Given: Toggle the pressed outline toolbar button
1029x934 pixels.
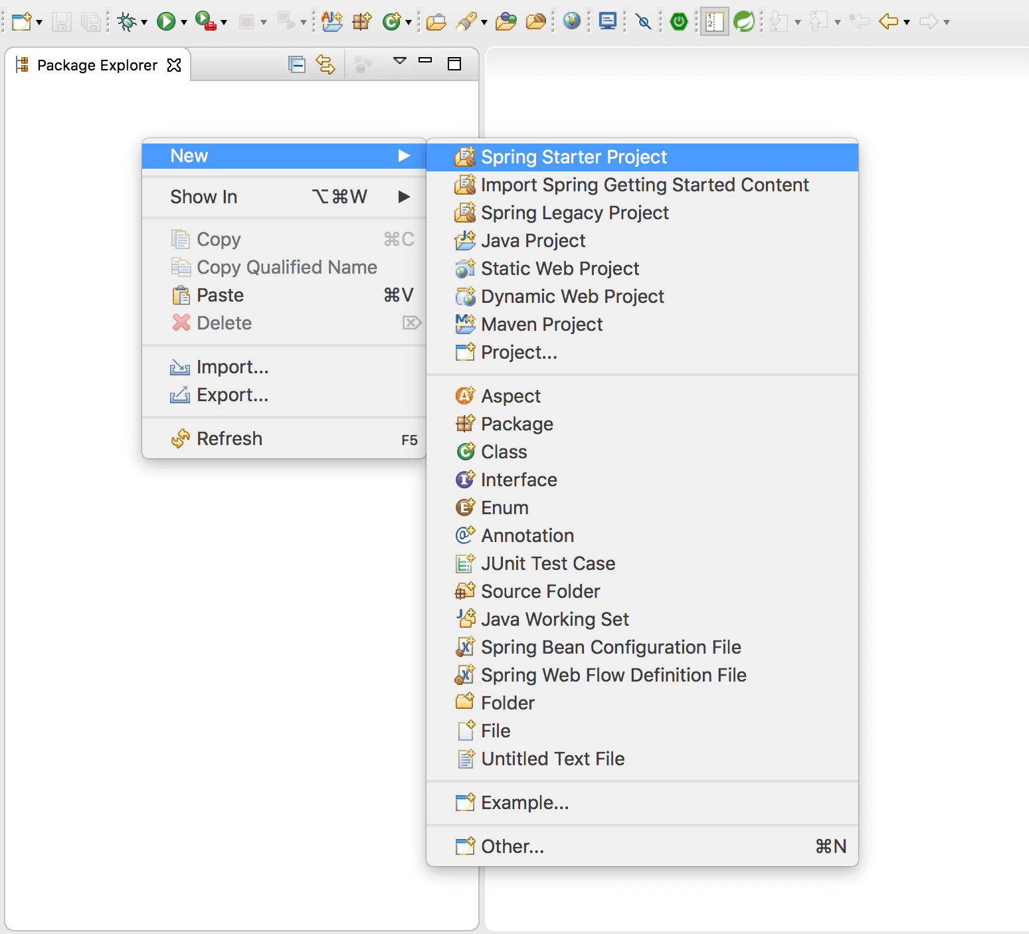Looking at the screenshot, I should point(715,22).
